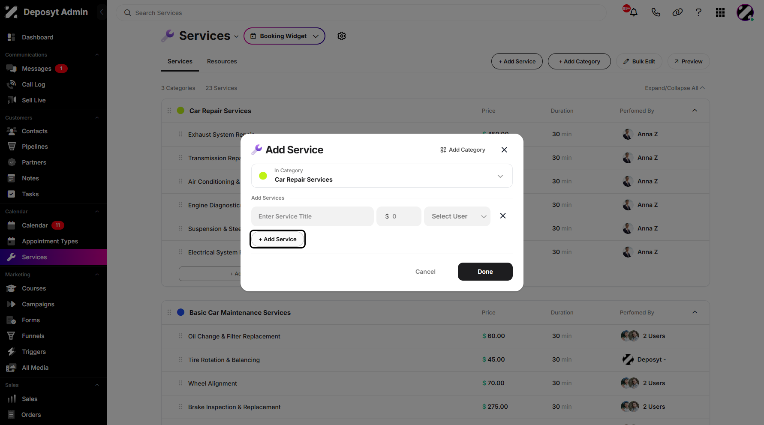This screenshot has height=425, width=764.
Task: Open Booking Widget dropdown
Action: coord(284,36)
